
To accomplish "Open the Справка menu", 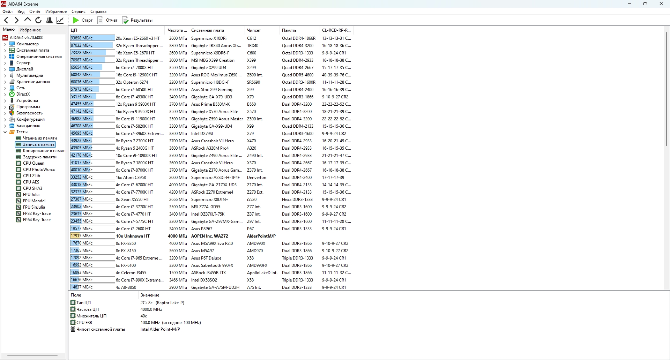I will point(98,12).
